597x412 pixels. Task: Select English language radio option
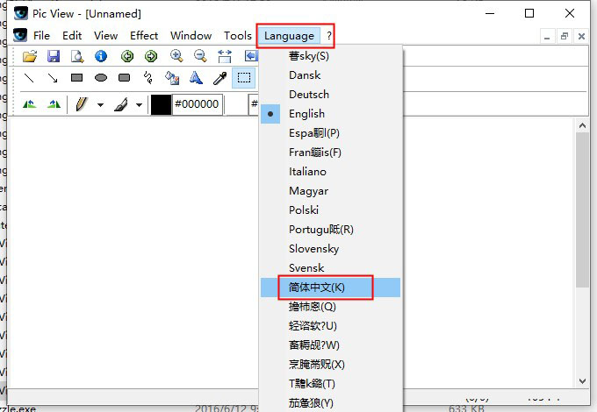[x=330, y=114]
